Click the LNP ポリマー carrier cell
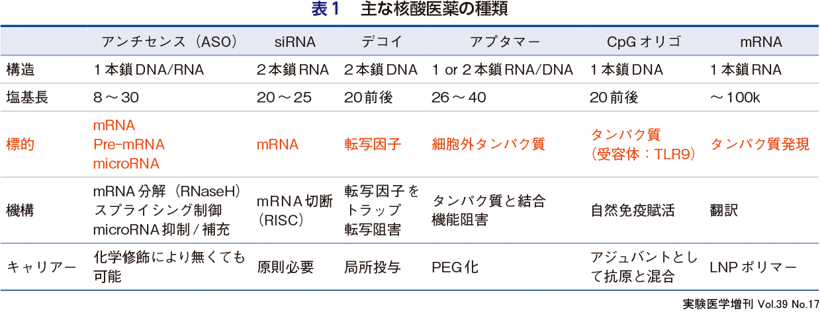This screenshot has width=820, height=318. [x=754, y=267]
